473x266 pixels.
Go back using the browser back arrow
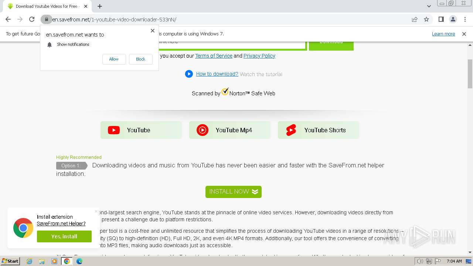tap(8, 20)
